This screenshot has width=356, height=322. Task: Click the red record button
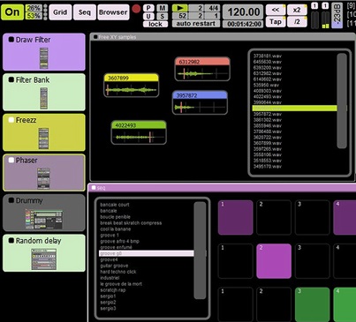[136, 9]
